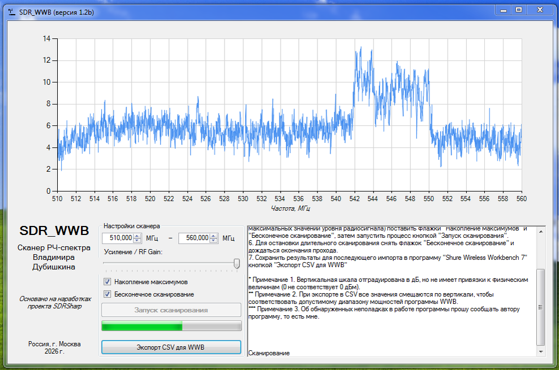
Task: Click Россия, г. Москва text
Action: tap(54, 344)
